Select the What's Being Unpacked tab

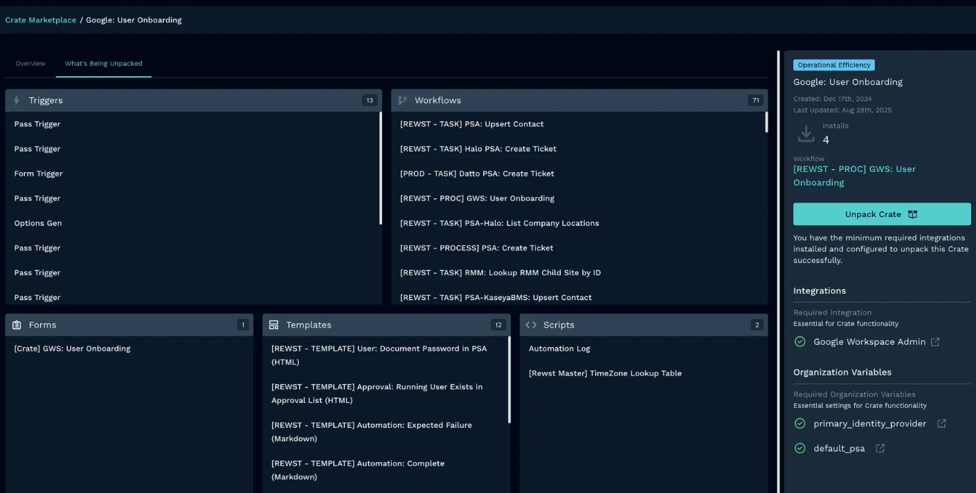[103, 64]
